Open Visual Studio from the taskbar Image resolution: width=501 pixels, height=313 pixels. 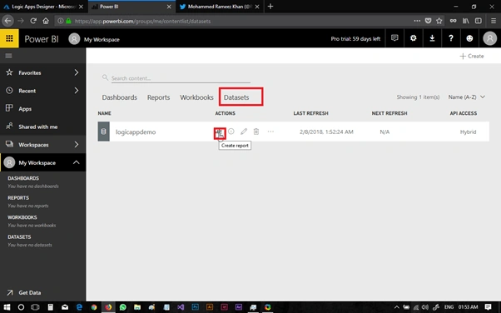(x=181, y=307)
